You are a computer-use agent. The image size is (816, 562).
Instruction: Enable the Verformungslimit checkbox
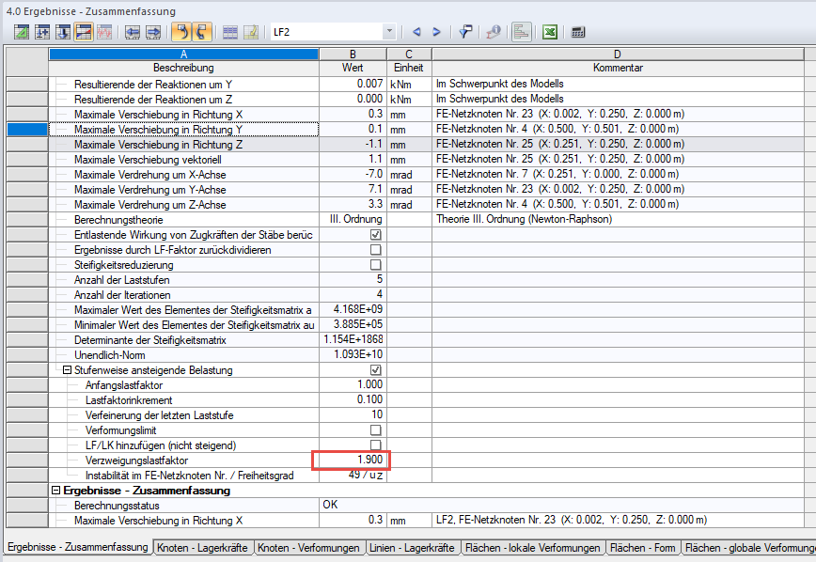click(x=375, y=430)
